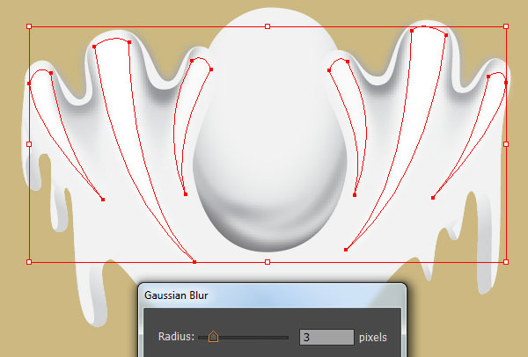Click the "Radius:" label

tap(176, 337)
